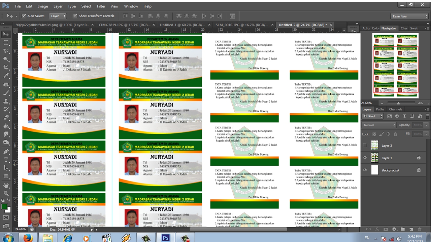Image resolution: width=431 pixels, height=242 pixels.
Task: Select the Magic Wand tool
Action: (6, 59)
